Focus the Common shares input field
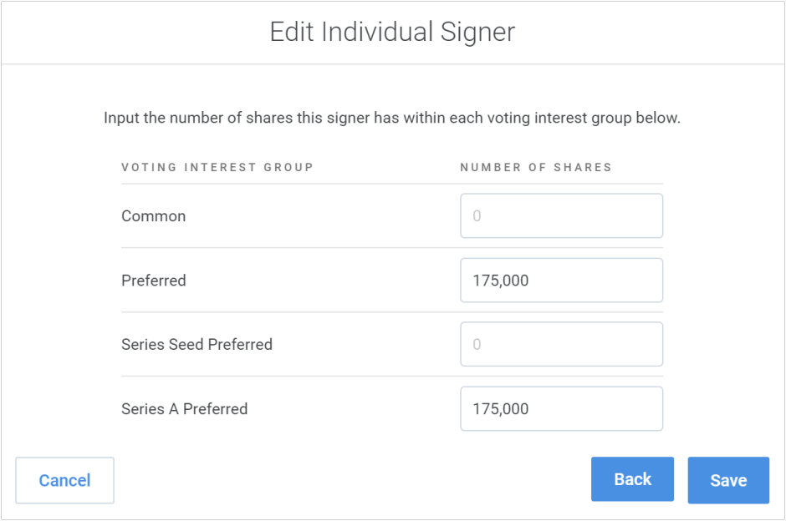The height and width of the screenshot is (521, 786). point(561,216)
